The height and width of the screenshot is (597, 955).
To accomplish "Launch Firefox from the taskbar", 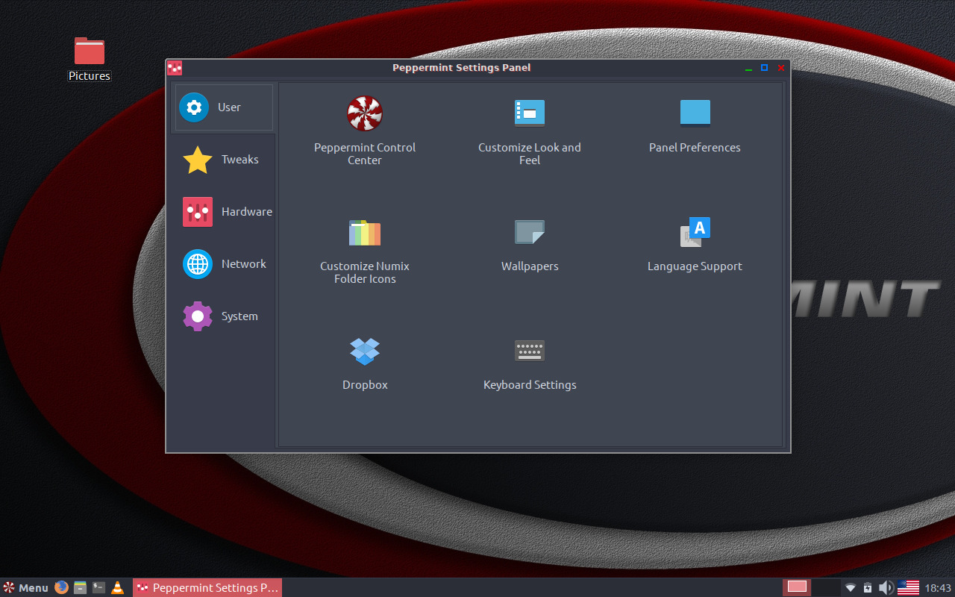I will pos(60,587).
